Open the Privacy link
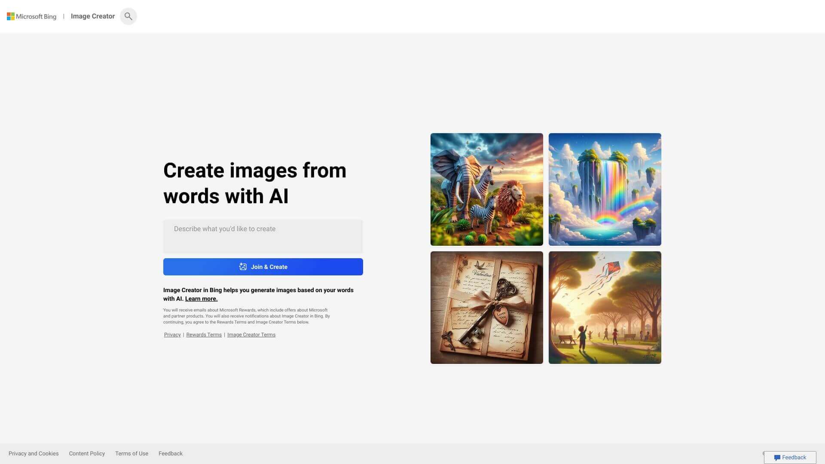Viewport: 825px width, 464px height. tap(172, 334)
